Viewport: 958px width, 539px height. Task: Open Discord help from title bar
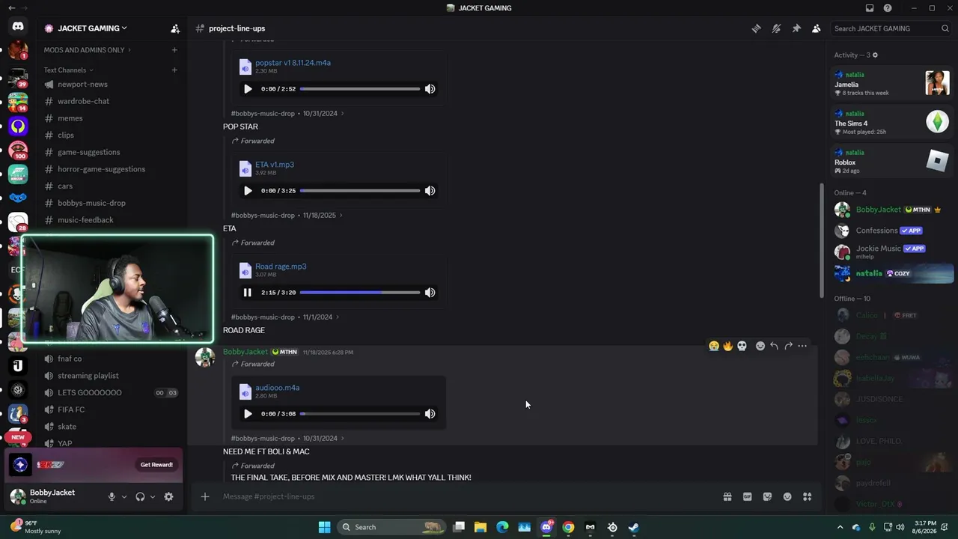click(x=888, y=8)
